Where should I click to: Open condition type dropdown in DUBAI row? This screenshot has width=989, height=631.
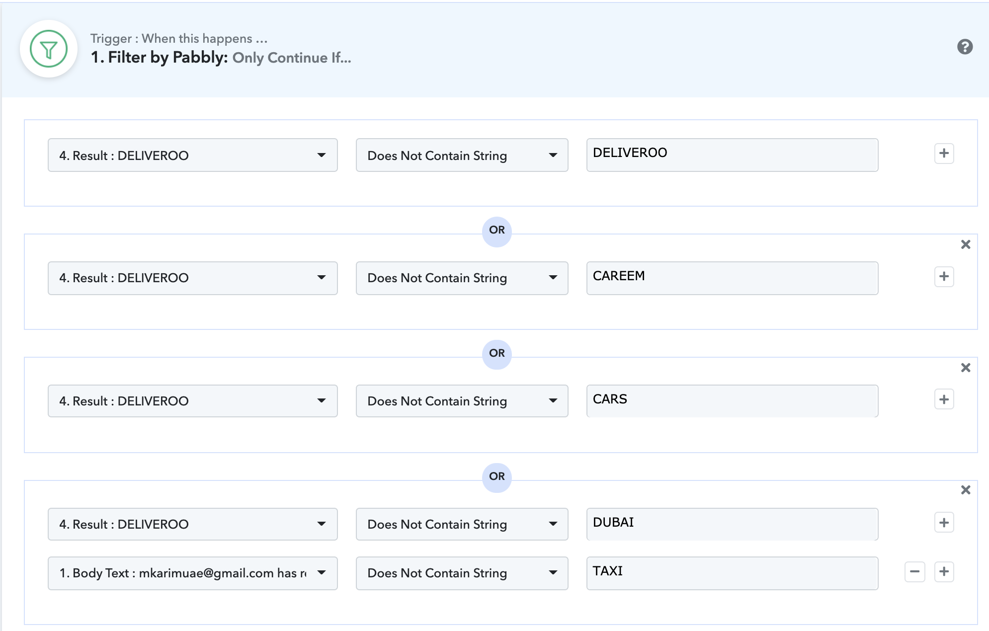tap(462, 524)
